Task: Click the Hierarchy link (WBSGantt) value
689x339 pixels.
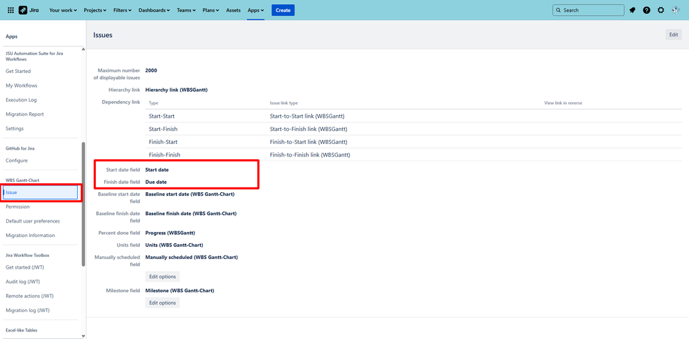Action: coord(176,90)
